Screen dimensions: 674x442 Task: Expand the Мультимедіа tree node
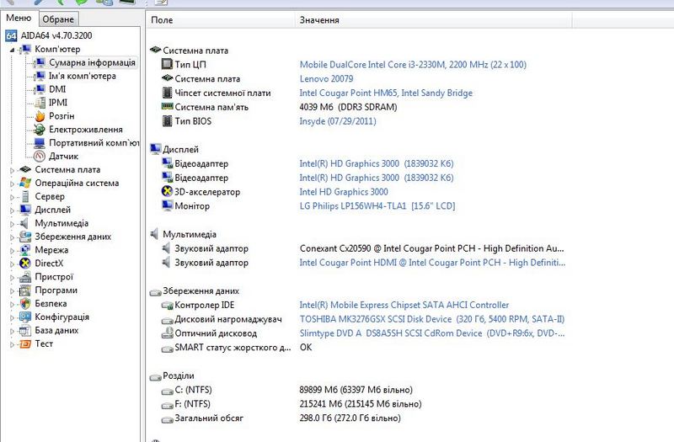[12, 224]
